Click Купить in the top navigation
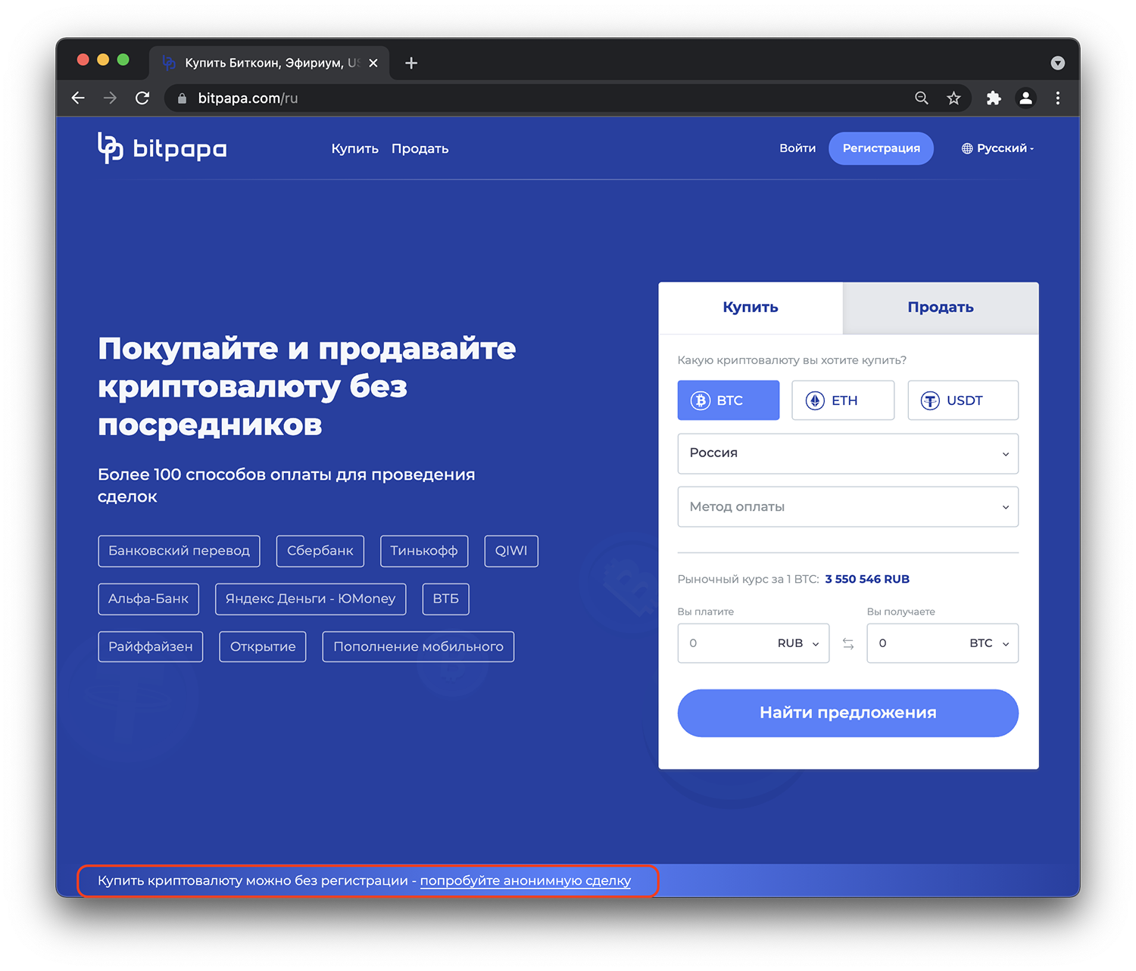The width and height of the screenshot is (1136, 971). point(354,148)
